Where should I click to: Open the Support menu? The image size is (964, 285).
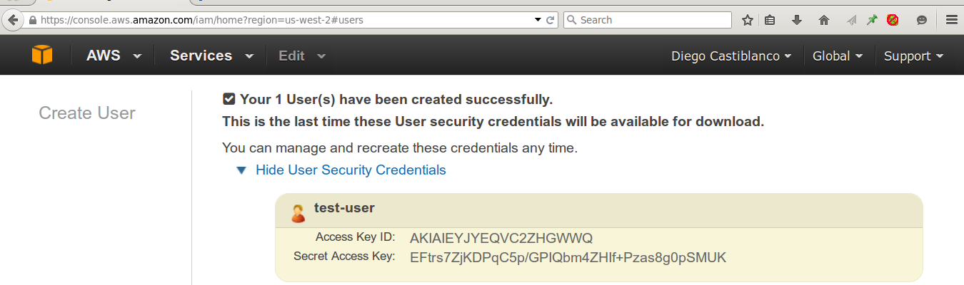pos(914,56)
